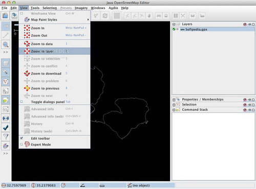Choose Zoom to layer
This screenshot has height=189, width=256.
[x=54, y=51]
